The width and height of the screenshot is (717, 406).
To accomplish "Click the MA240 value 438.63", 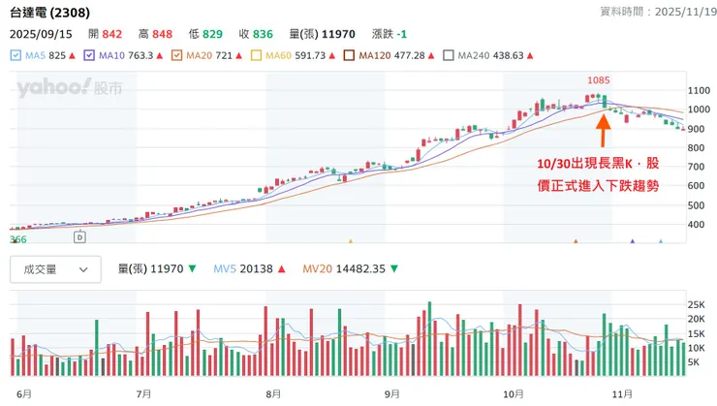I will [508, 55].
